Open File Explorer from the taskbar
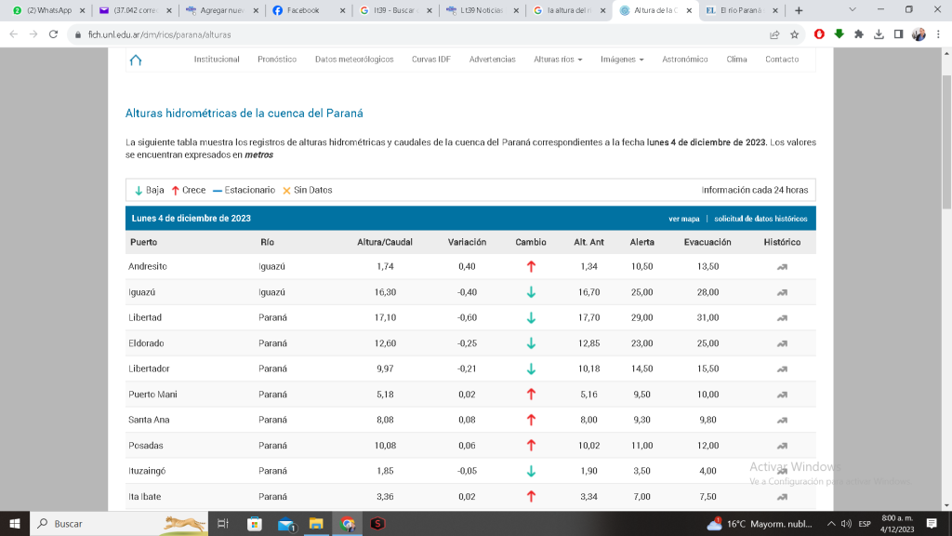952x536 pixels. coord(315,524)
